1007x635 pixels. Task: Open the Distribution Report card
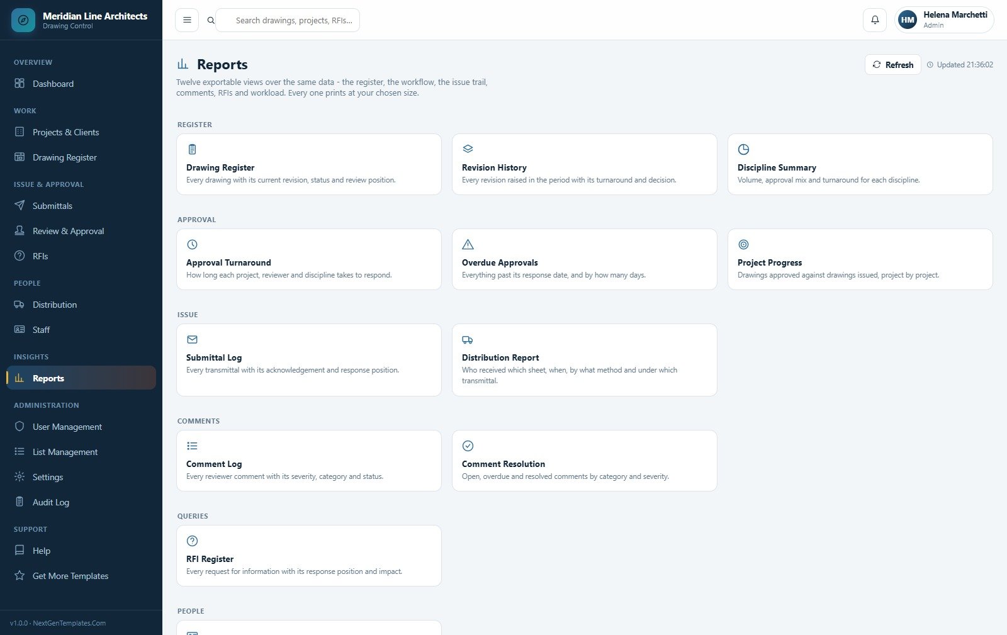click(584, 359)
